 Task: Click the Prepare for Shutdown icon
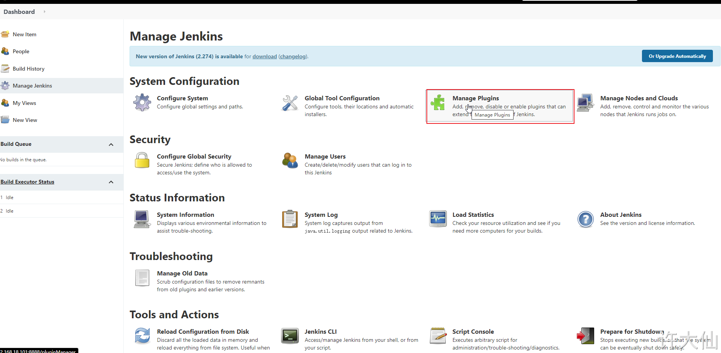[x=585, y=336]
